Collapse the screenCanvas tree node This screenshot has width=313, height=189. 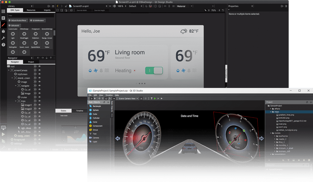(x=9, y=70)
